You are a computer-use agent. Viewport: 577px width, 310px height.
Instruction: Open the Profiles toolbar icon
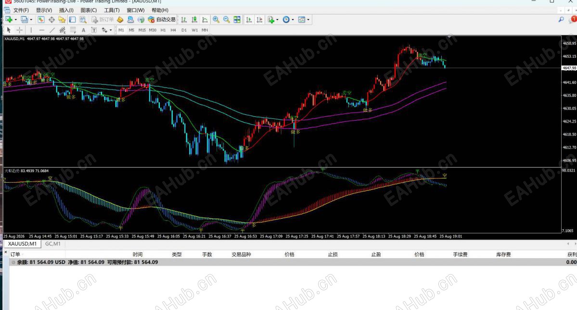click(24, 20)
